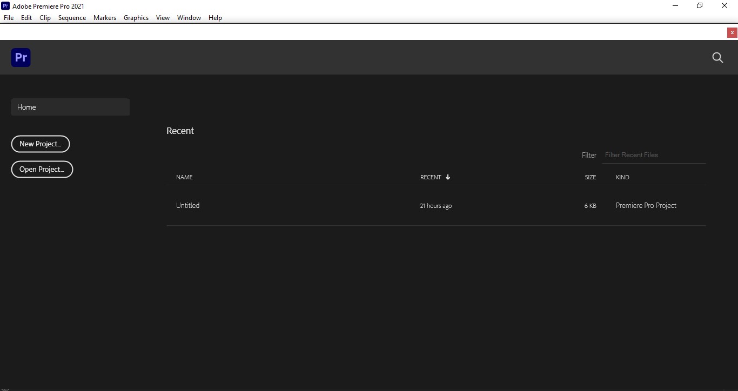Sort by the KIND column header
738x391 pixels.
click(622, 177)
